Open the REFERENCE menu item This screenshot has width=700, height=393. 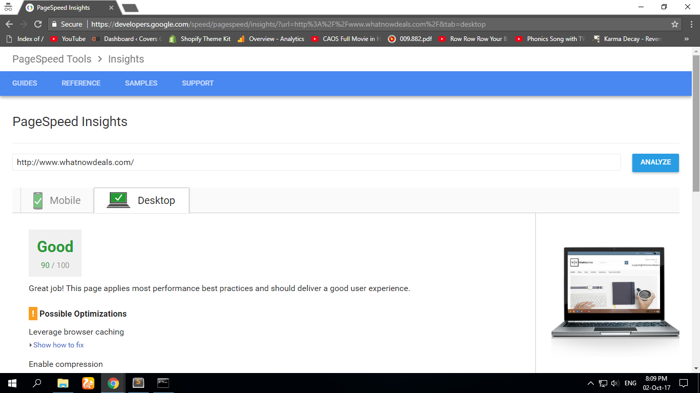[81, 83]
